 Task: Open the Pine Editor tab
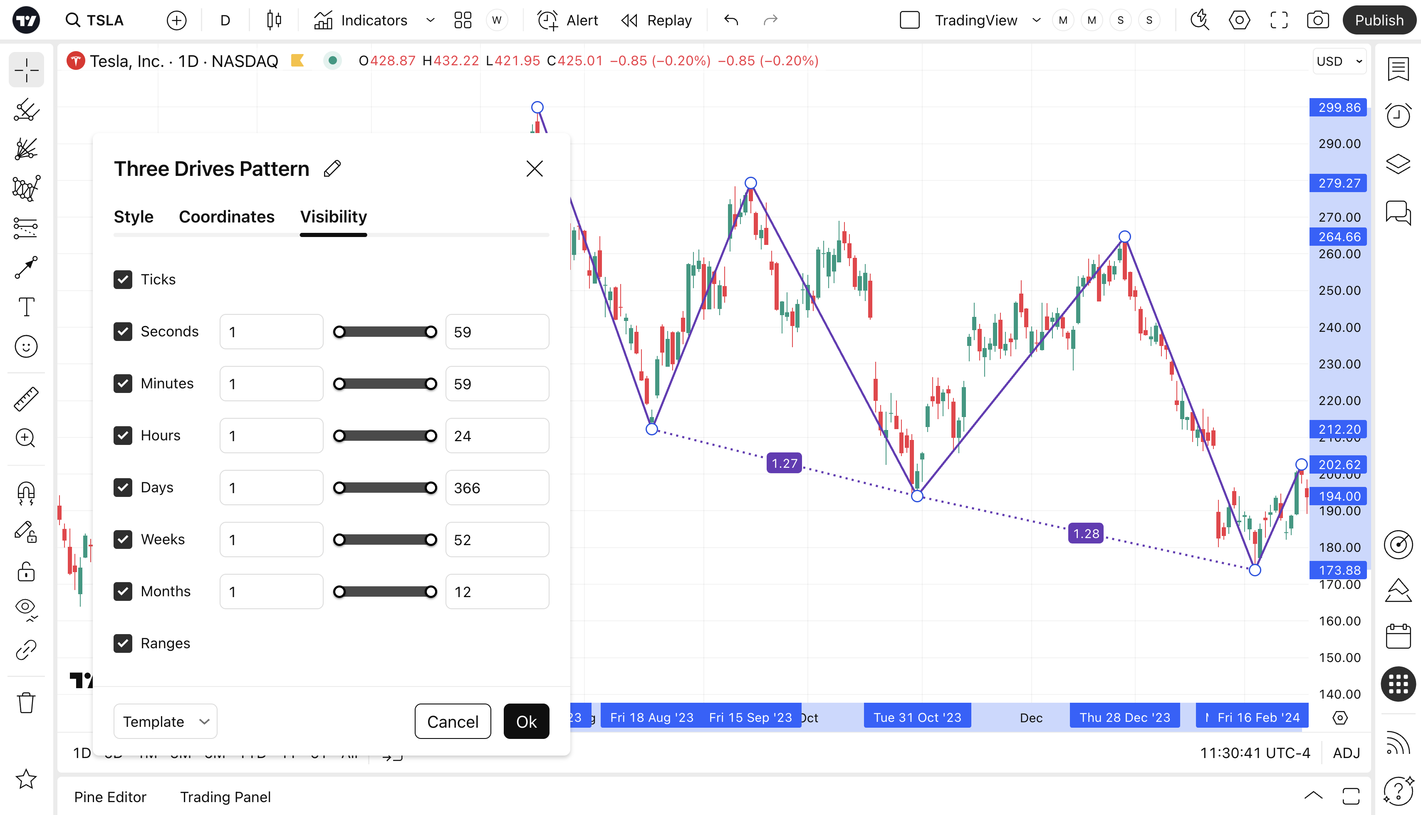coord(110,797)
